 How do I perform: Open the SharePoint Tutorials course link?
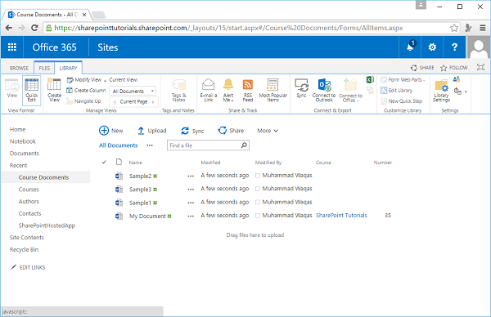[341, 215]
